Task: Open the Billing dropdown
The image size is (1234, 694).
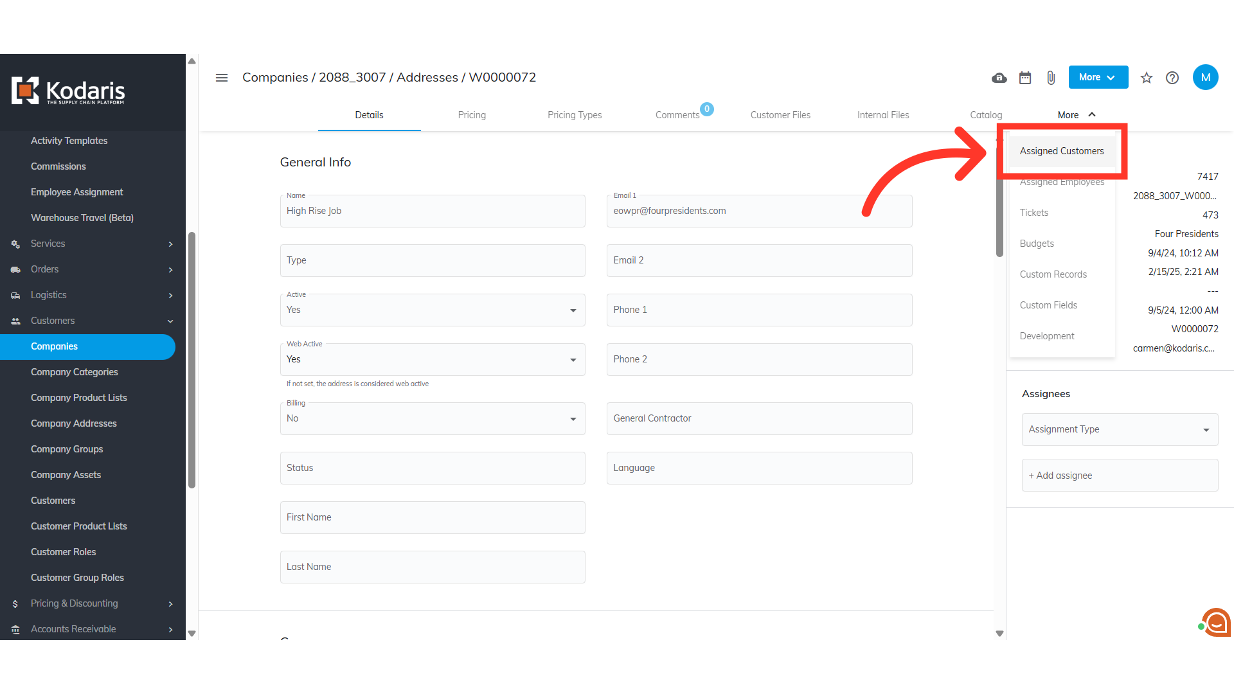Action: (432, 419)
